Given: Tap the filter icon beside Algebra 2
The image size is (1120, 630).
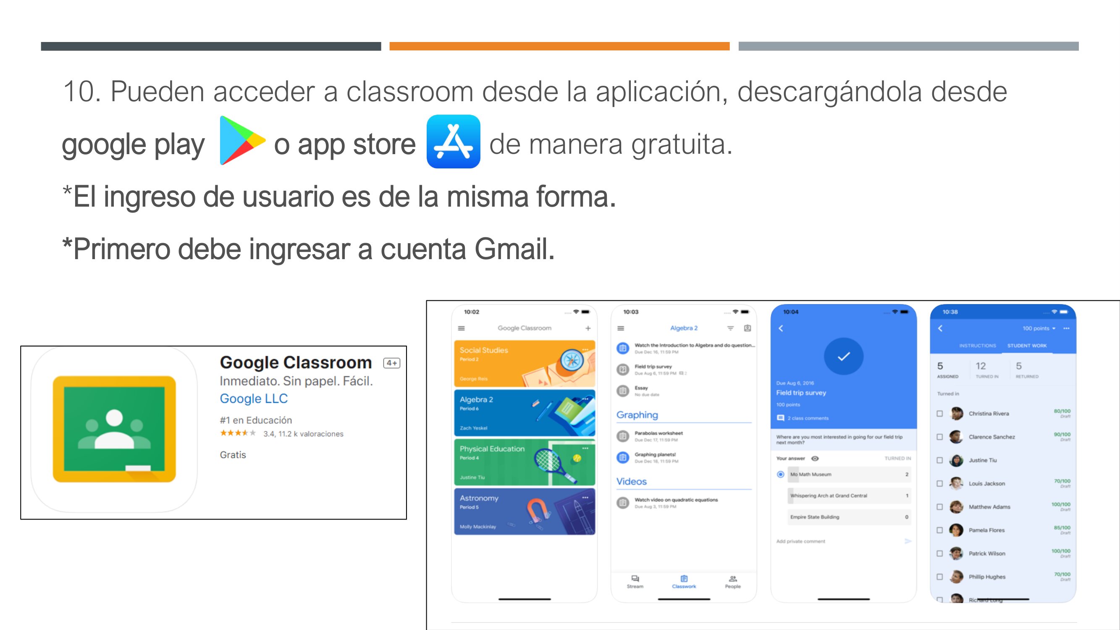Looking at the screenshot, I should click(x=730, y=328).
